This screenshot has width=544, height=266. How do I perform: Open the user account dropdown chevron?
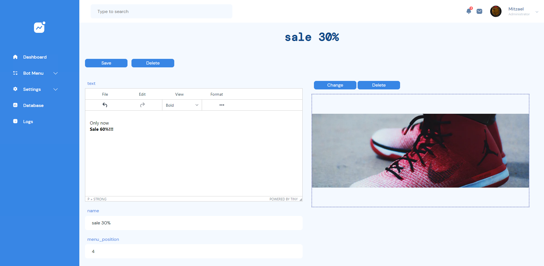(x=537, y=12)
